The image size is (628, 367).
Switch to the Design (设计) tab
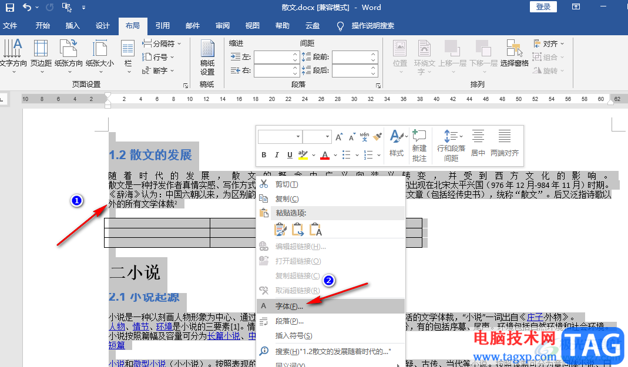[x=103, y=26]
